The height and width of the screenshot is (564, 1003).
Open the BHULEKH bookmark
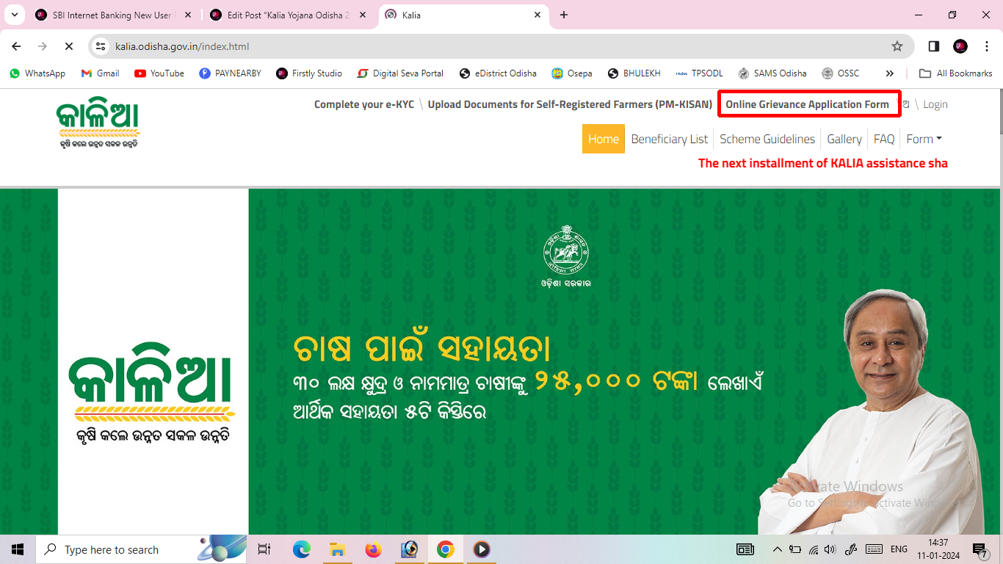coord(634,73)
